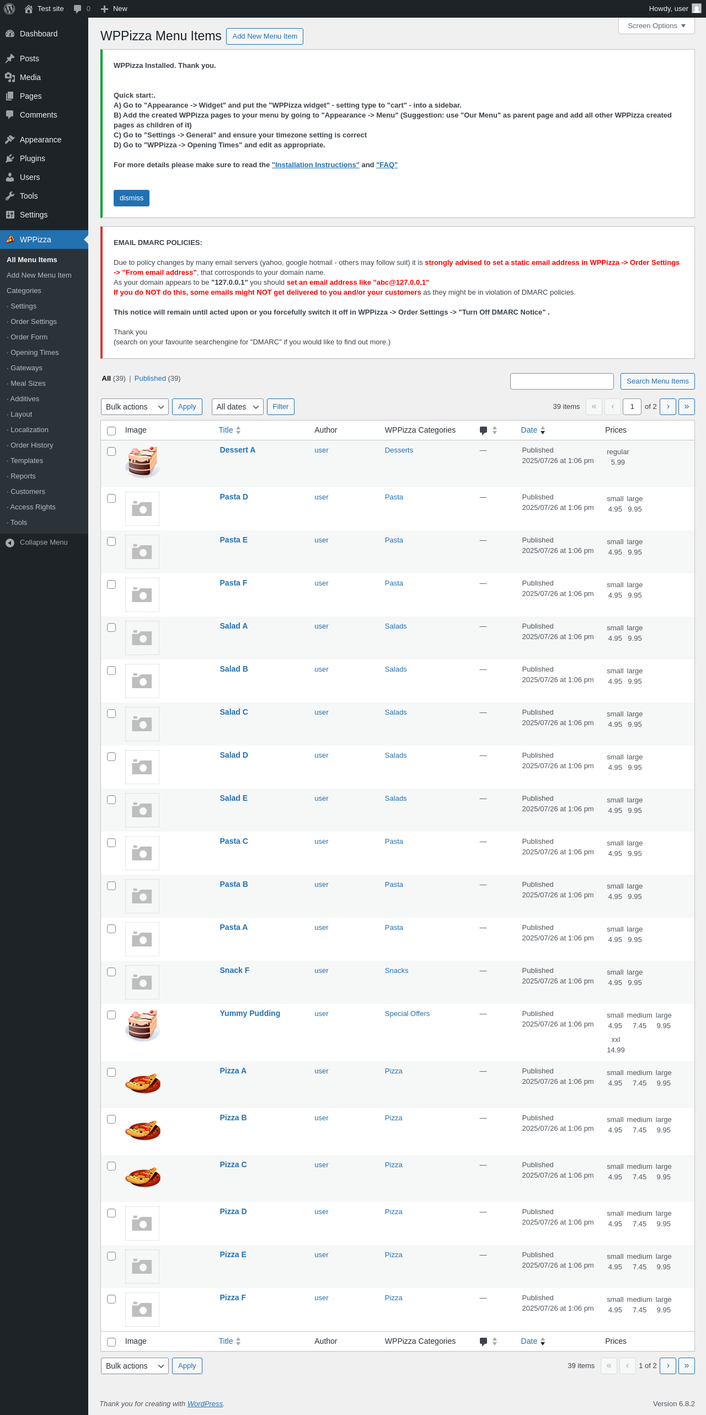Open the Yummy Pudding title link
The height and width of the screenshot is (1415, 706).
pyautogui.click(x=250, y=1013)
